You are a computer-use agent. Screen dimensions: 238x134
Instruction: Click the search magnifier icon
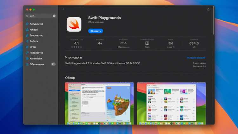point(27,16)
